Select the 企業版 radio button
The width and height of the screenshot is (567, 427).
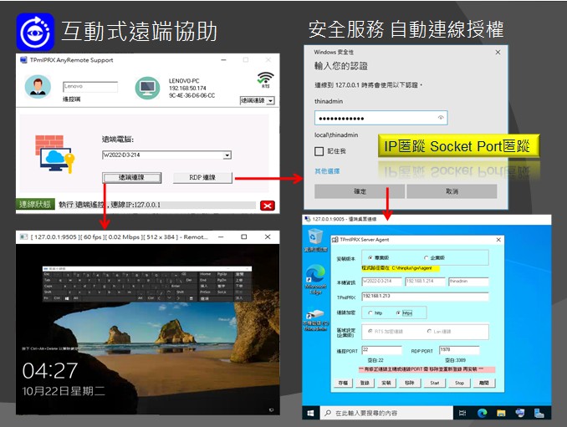[427, 258]
